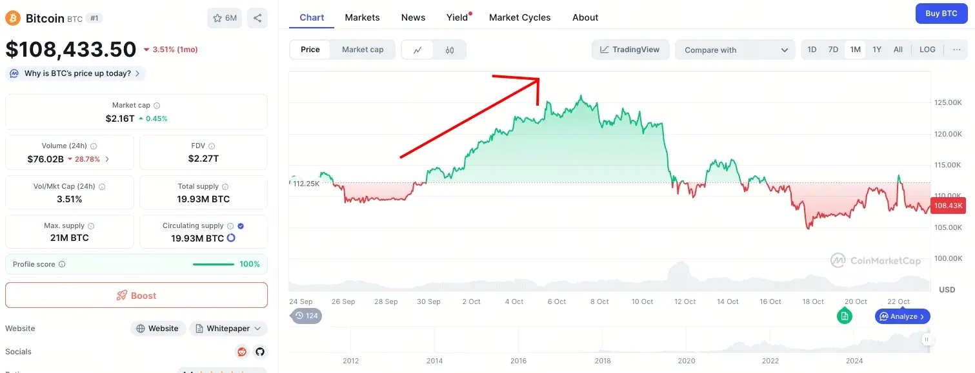Click the green document marker on chart

[844, 316]
